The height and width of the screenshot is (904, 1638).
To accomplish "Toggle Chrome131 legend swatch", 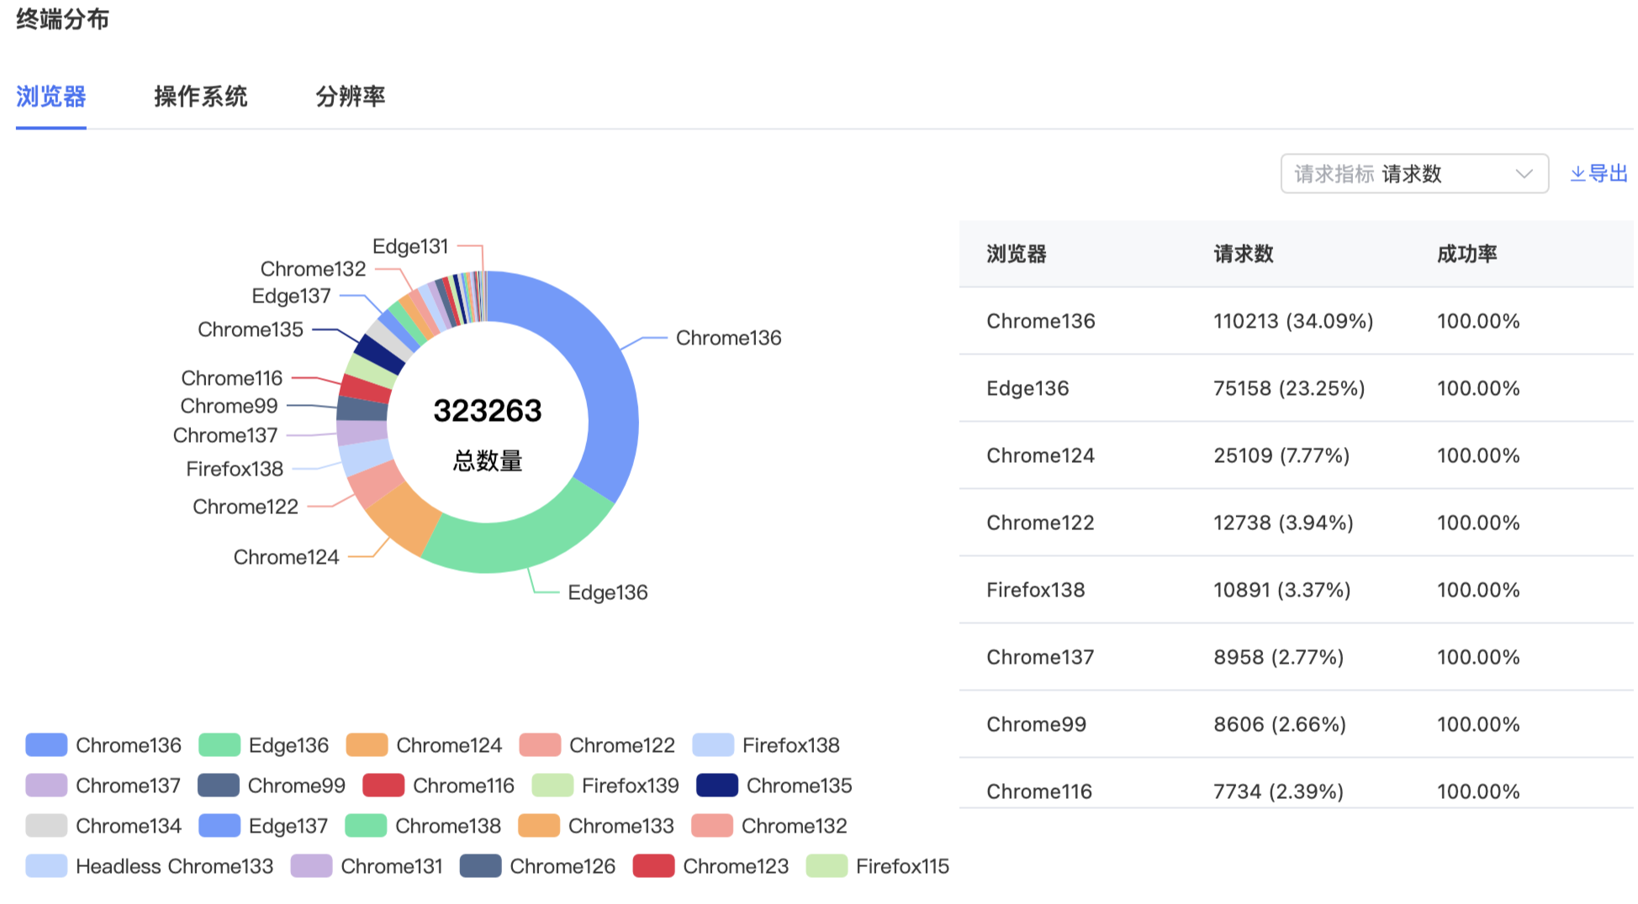I will tap(311, 866).
